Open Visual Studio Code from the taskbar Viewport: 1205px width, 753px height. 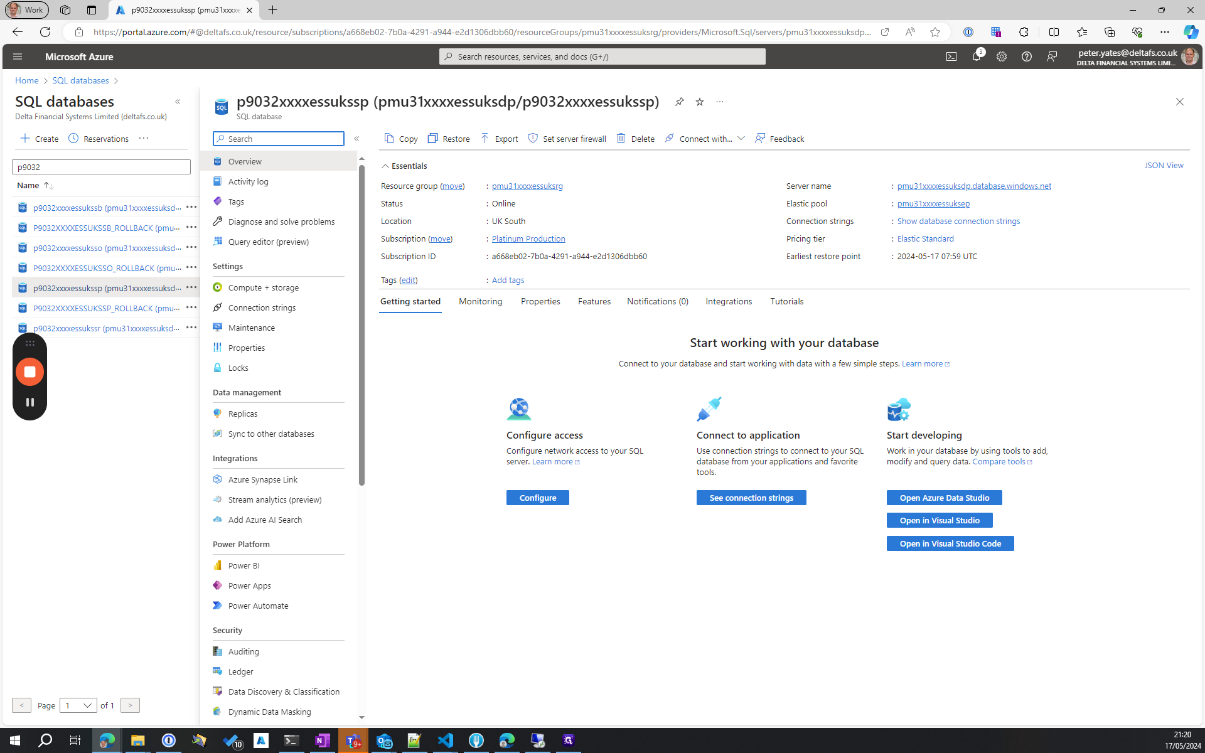click(446, 740)
